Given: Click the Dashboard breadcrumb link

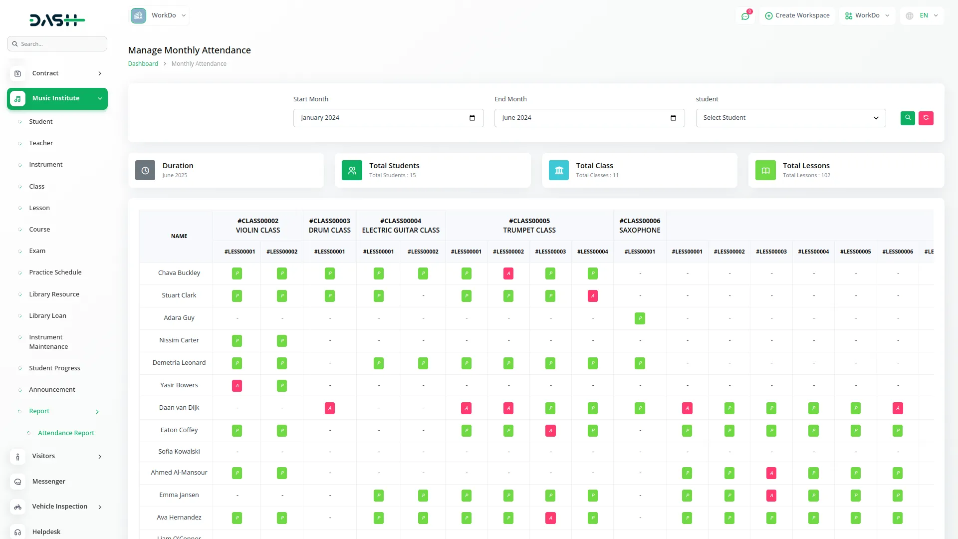Looking at the screenshot, I should coord(143,64).
